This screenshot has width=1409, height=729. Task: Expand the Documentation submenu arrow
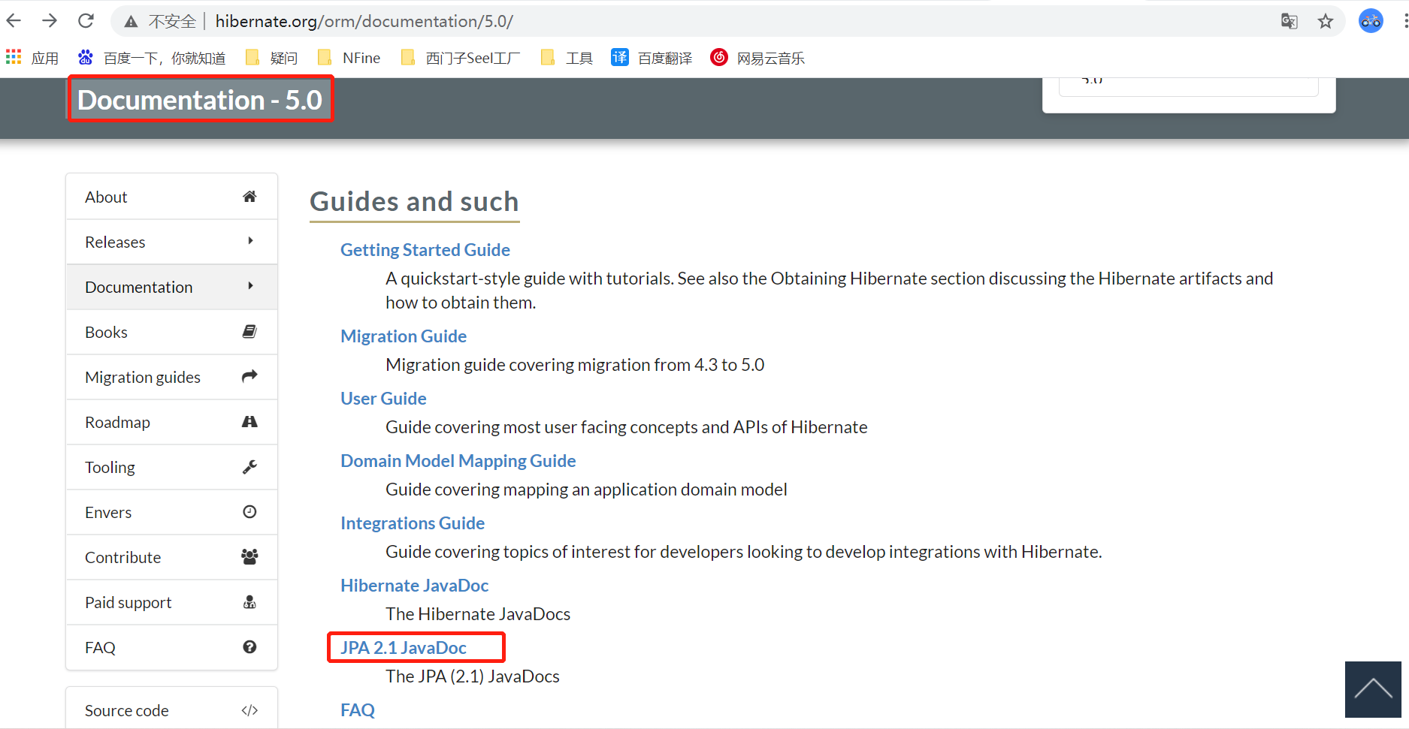(250, 286)
